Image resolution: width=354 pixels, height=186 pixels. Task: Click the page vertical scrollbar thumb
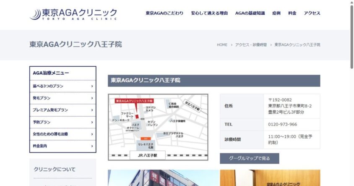tap(352, 37)
